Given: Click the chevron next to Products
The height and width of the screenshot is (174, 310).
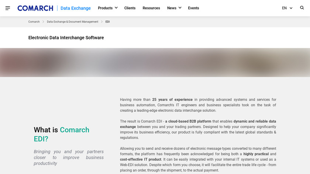Looking at the screenshot, I should pyautogui.click(x=116, y=8).
